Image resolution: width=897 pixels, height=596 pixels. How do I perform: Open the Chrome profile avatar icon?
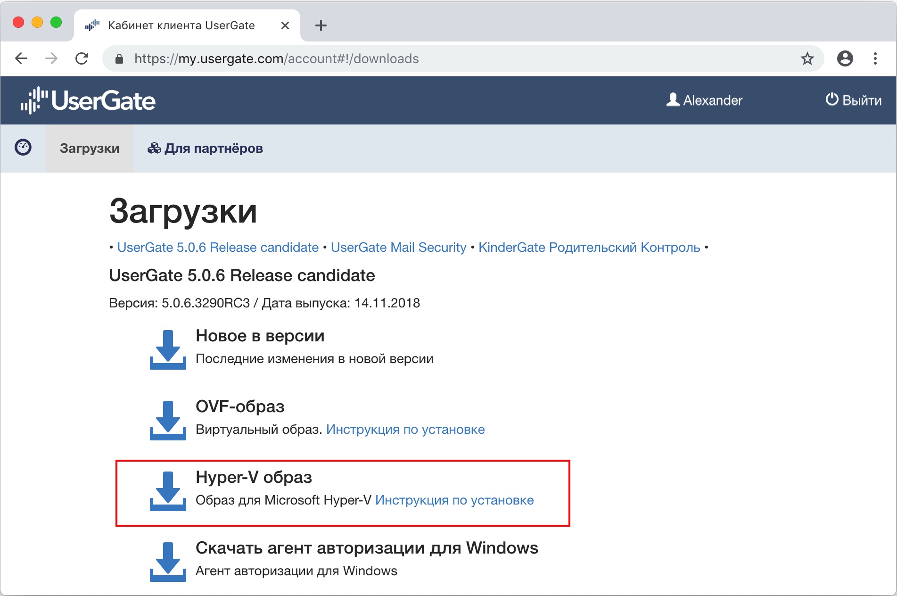click(845, 58)
